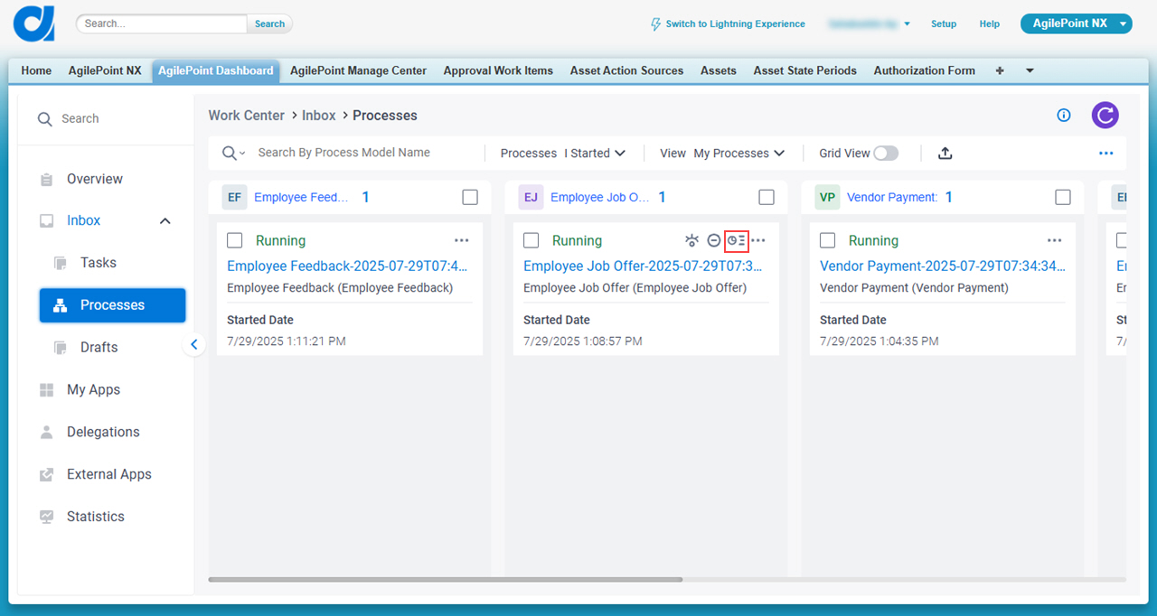
Task: Click the Statistics chart icon
Action: [46, 517]
